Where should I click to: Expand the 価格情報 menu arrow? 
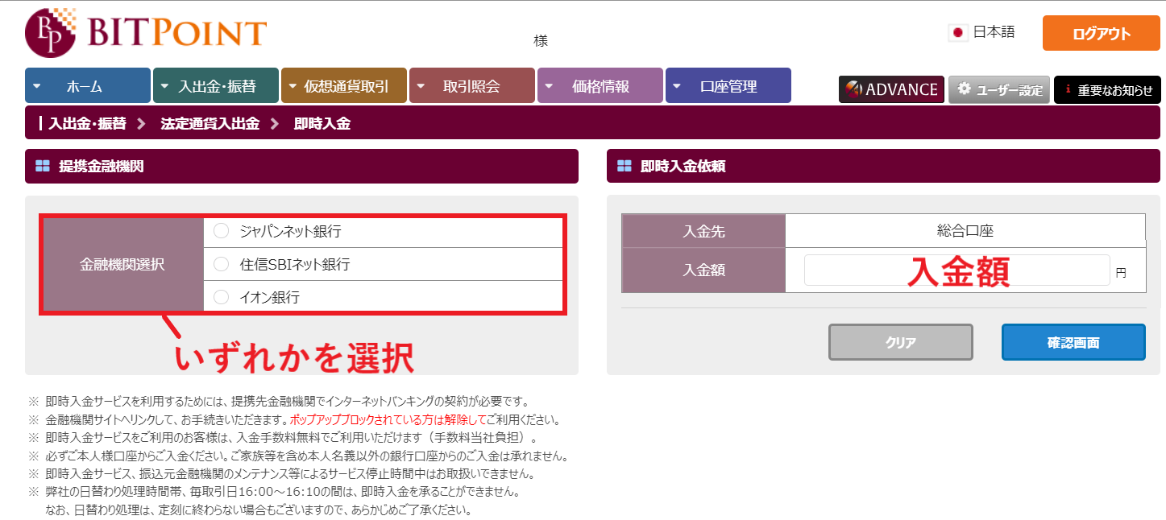550,86
